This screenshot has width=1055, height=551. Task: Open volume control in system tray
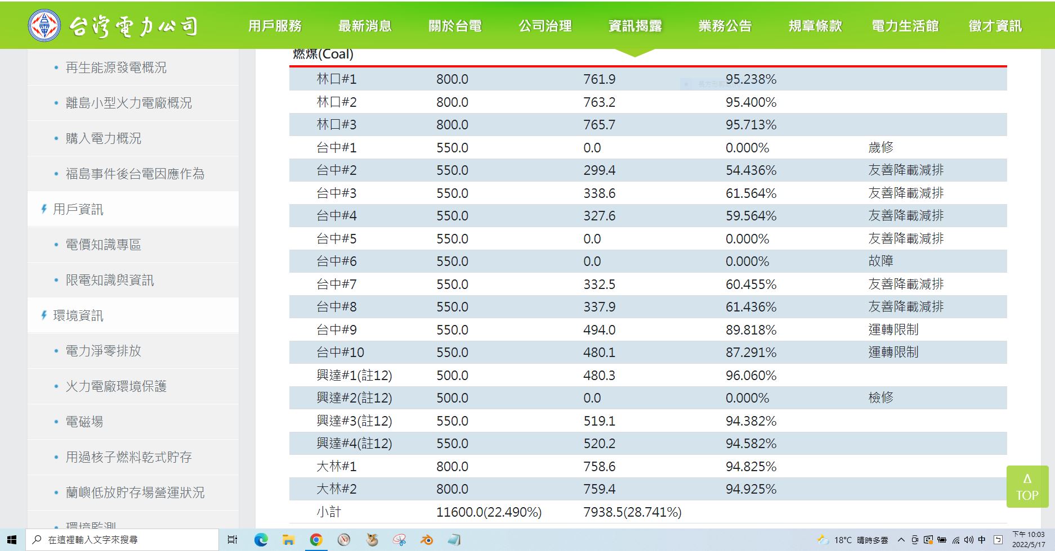968,540
